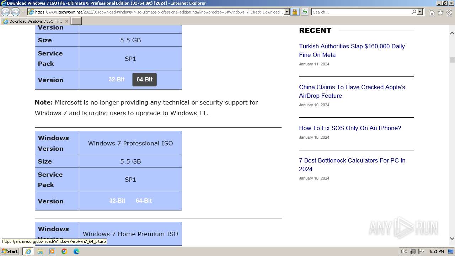Open How To Fix SOS Only article
This screenshot has height=256, width=455.
[x=350, y=128]
